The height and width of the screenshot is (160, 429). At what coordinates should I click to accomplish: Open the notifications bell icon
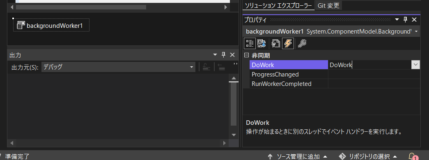coord(412,156)
